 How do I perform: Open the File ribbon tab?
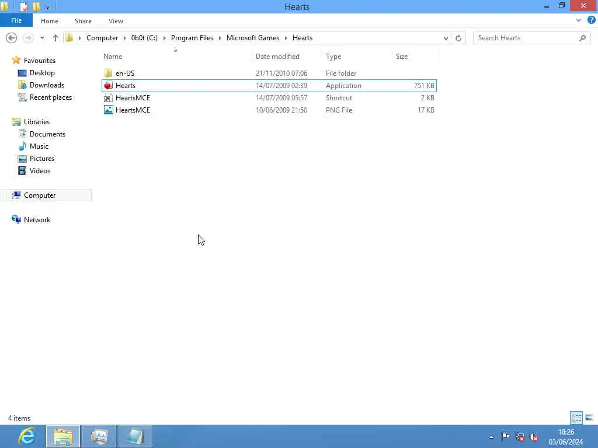click(x=16, y=20)
